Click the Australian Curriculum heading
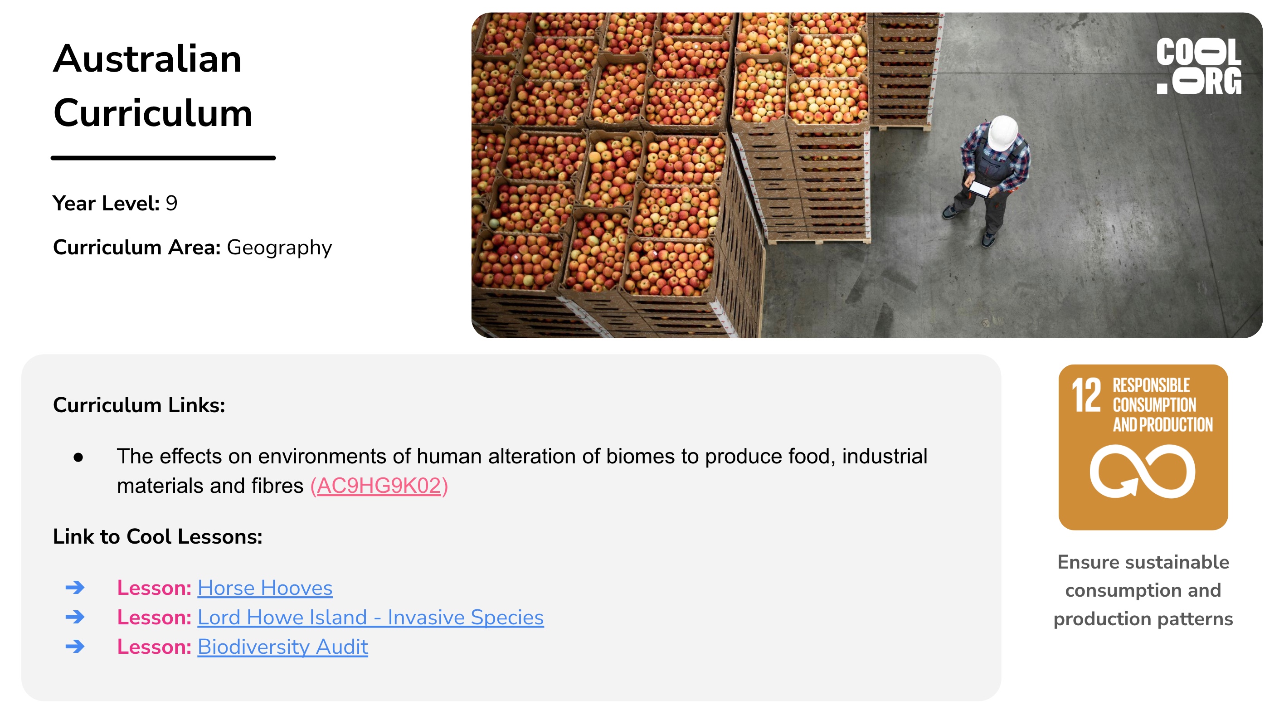This screenshot has width=1284, height=720. click(152, 86)
